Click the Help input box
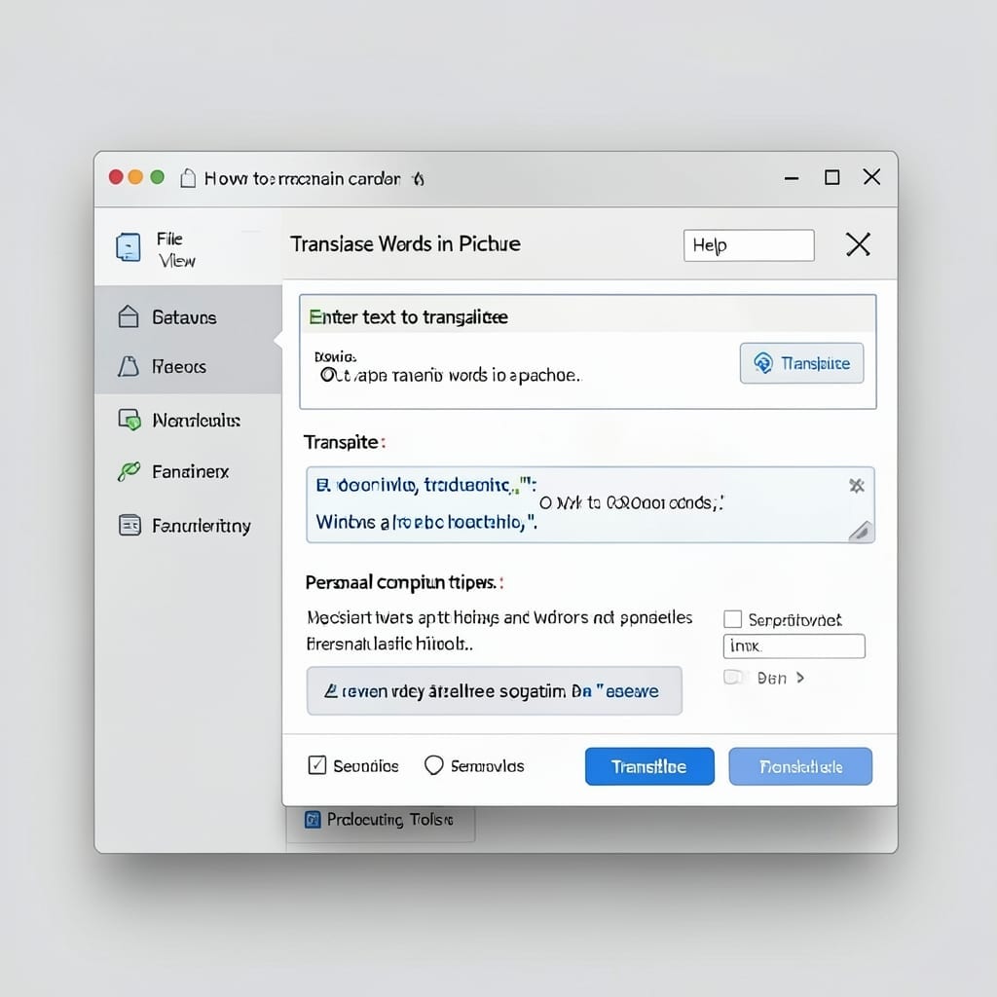This screenshot has height=997, width=997. click(x=749, y=245)
